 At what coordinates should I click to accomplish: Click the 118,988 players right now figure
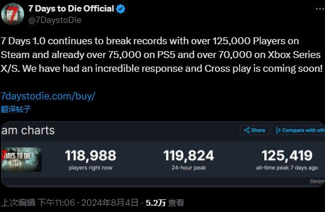pyautogui.click(x=91, y=156)
